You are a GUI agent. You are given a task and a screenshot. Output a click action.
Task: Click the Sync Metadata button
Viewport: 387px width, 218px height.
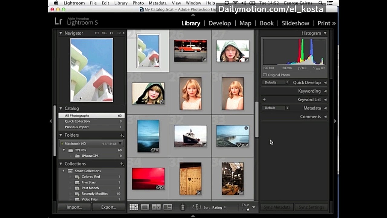click(277, 207)
